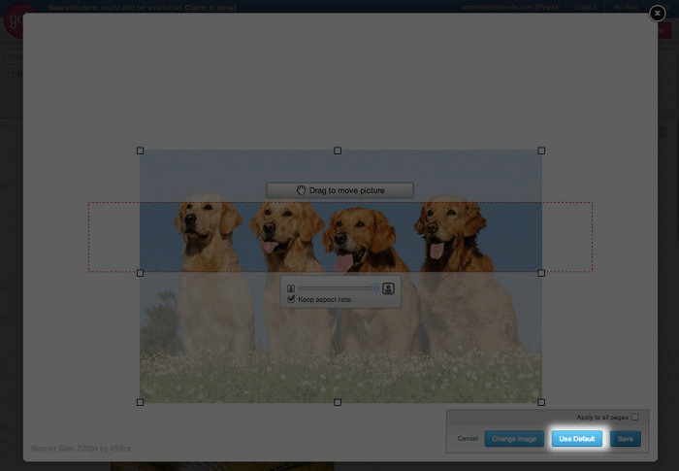Click the golden retriever banner image

click(340, 276)
